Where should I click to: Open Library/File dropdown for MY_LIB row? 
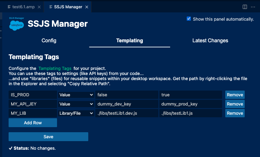click(x=76, y=113)
